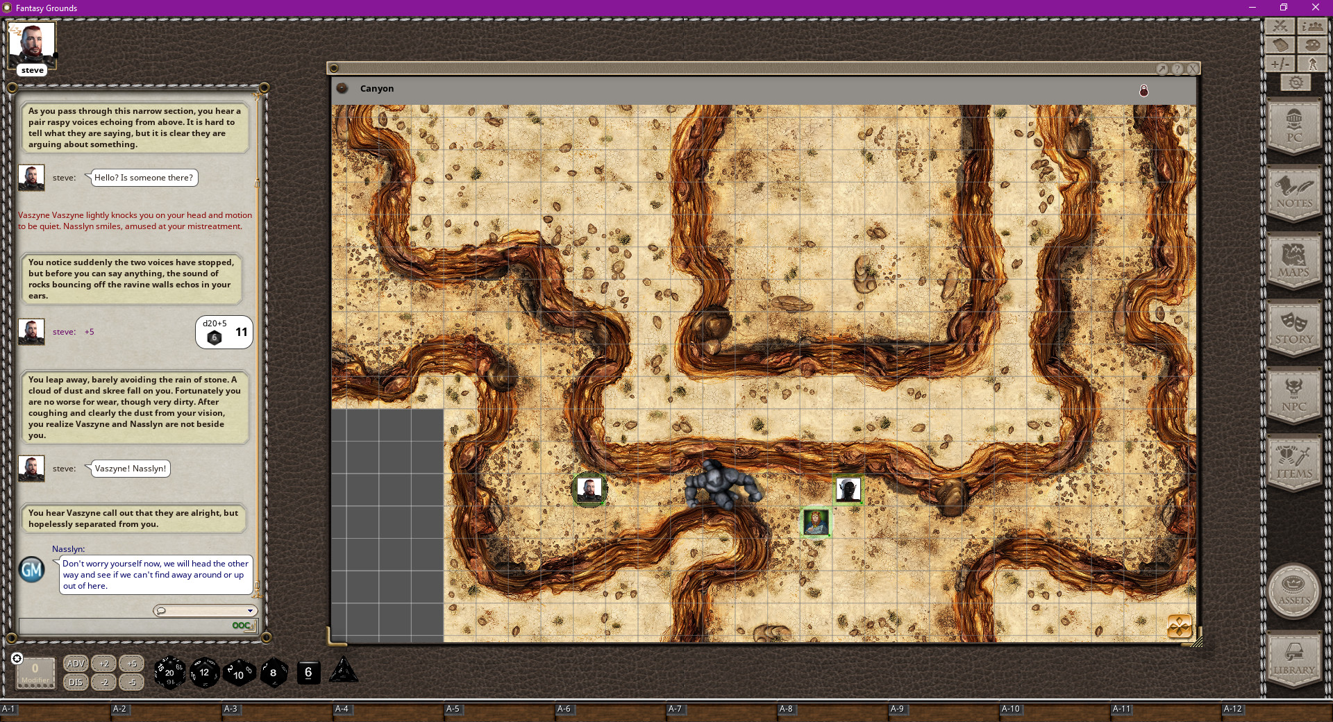1333x722 pixels.
Task: Select the +5 modifier button
Action: [131, 664]
